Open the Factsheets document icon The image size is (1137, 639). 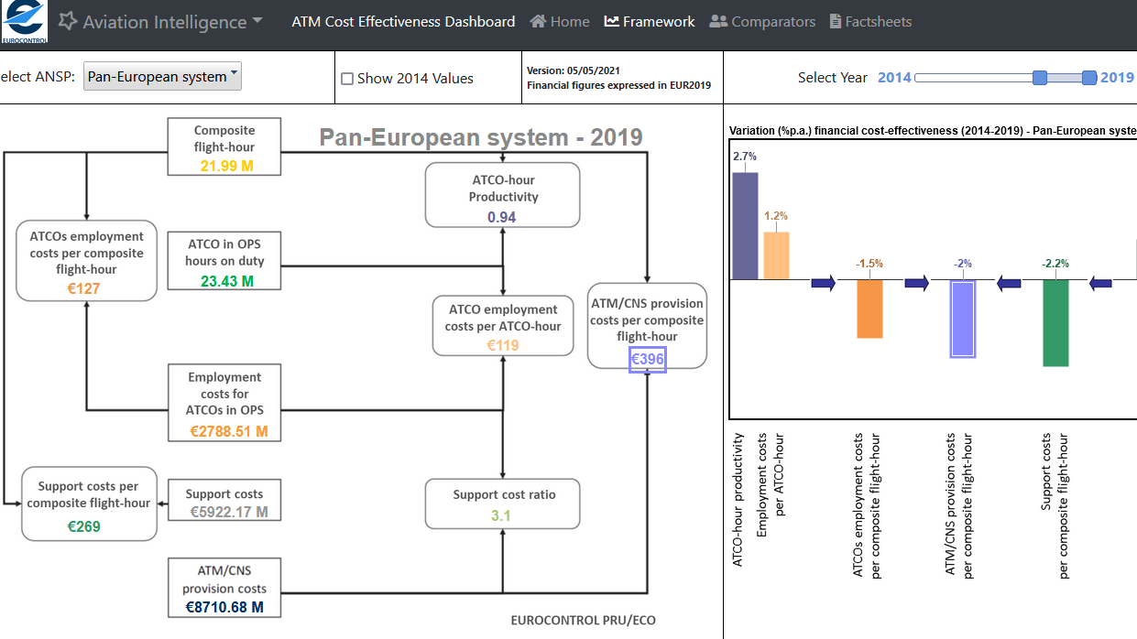pos(837,20)
